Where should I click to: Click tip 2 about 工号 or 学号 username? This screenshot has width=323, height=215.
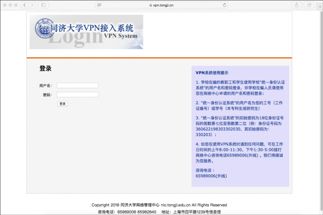239,106
